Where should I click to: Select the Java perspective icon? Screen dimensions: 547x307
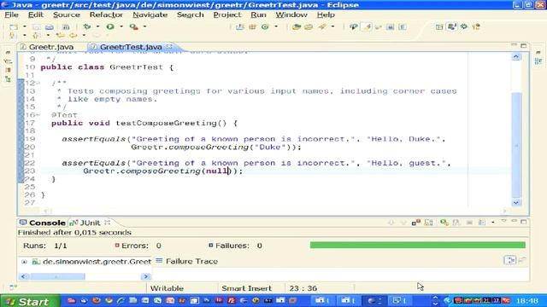pyautogui.click(x=452, y=26)
